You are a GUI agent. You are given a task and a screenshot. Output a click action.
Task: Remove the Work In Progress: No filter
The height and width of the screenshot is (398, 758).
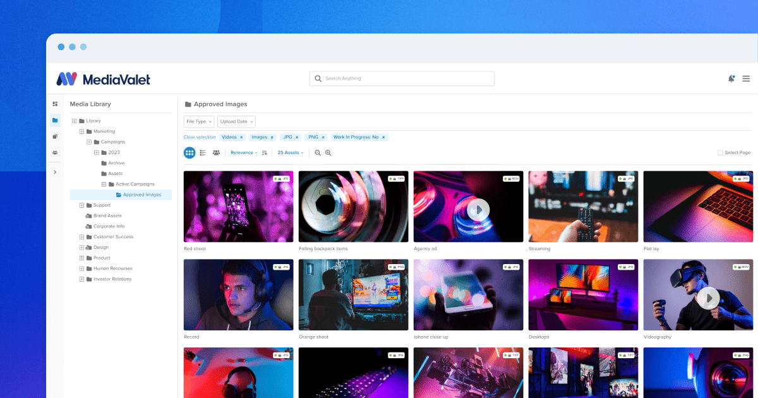(383, 137)
